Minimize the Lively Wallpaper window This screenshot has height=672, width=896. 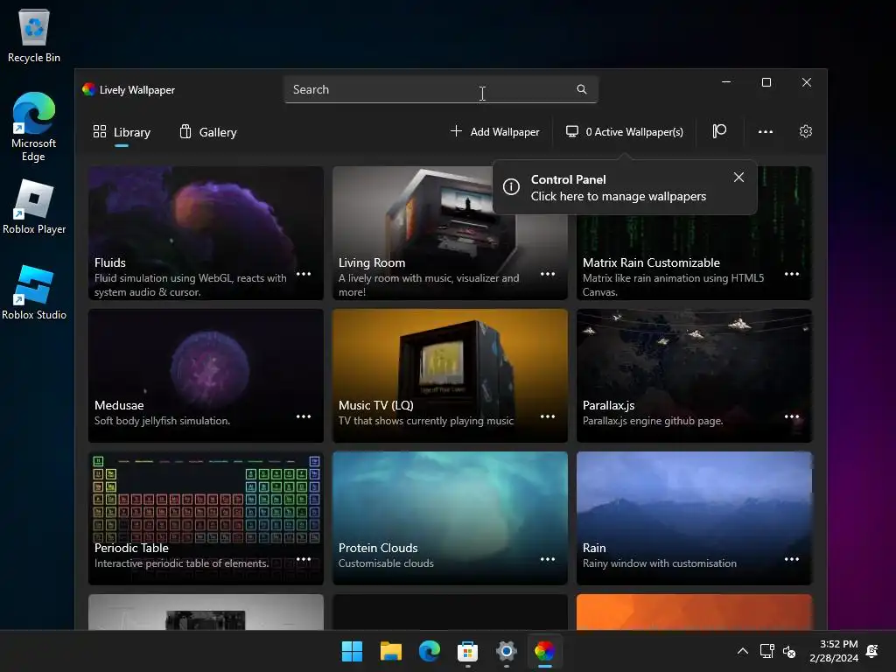725,82
